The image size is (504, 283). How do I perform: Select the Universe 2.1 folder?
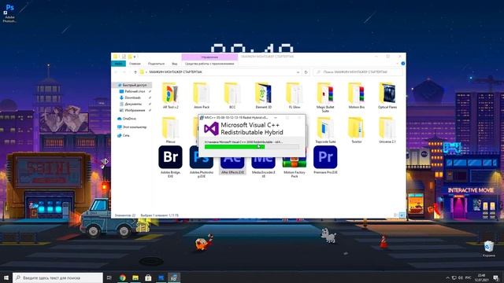coord(387,130)
